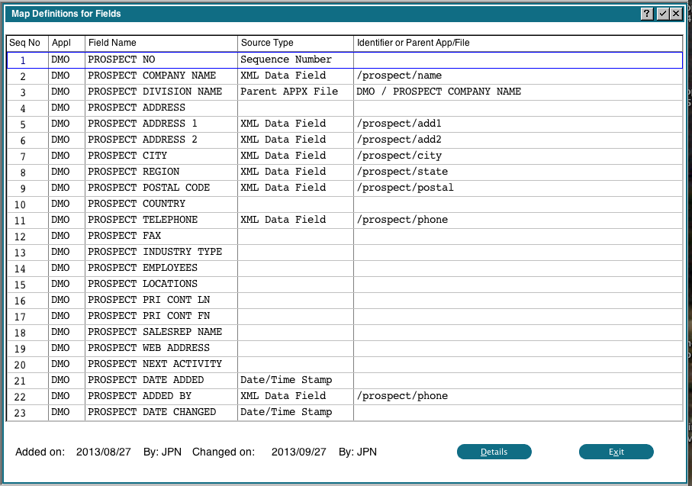The width and height of the screenshot is (692, 486).
Task: Click Date/Time Stamp for PROSPECT DATE ADDED
Action: 286,380
